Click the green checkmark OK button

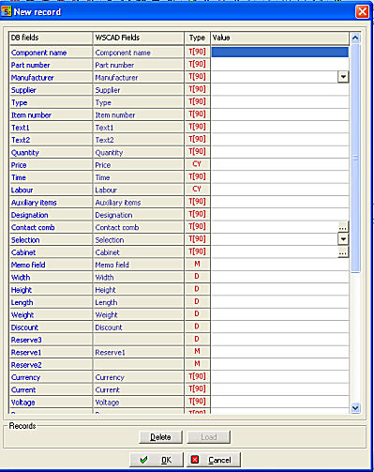[157, 460]
